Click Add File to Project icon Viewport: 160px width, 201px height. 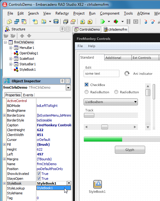(83, 22)
